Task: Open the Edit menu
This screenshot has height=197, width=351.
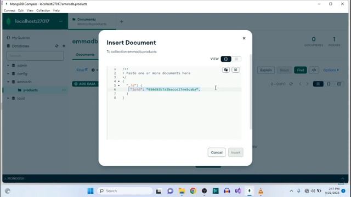Action: coord(21,10)
